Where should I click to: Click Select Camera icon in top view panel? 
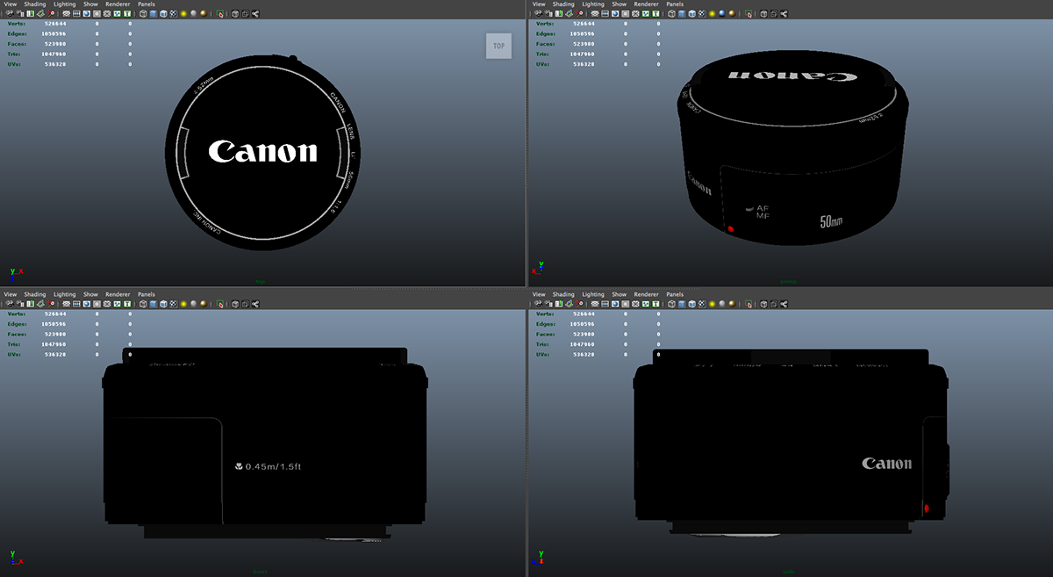click(x=10, y=14)
